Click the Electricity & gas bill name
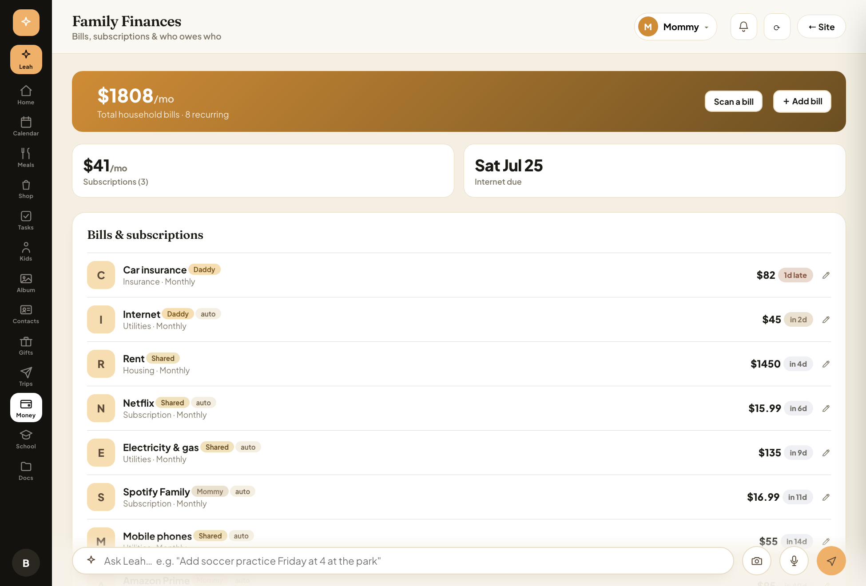Image resolution: width=866 pixels, height=586 pixels. tap(161, 447)
